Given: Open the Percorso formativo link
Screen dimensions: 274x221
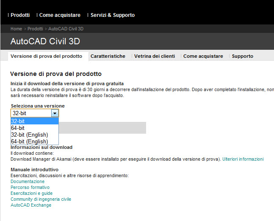Looking at the screenshot, I should point(30,187).
